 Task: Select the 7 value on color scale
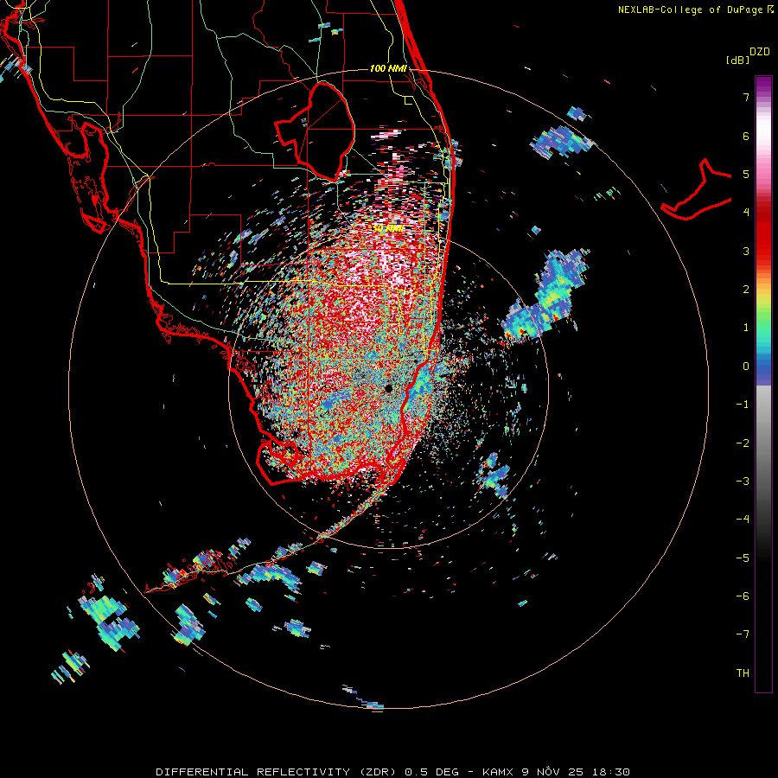746,97
